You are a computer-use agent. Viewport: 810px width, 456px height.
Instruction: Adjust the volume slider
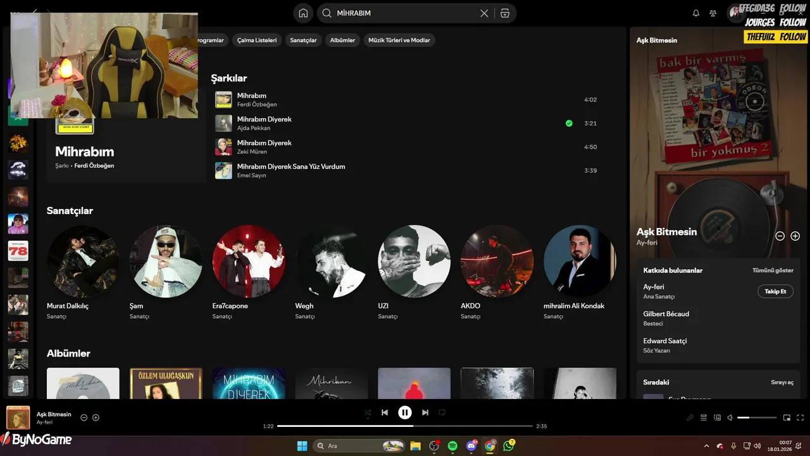(757, 418)
